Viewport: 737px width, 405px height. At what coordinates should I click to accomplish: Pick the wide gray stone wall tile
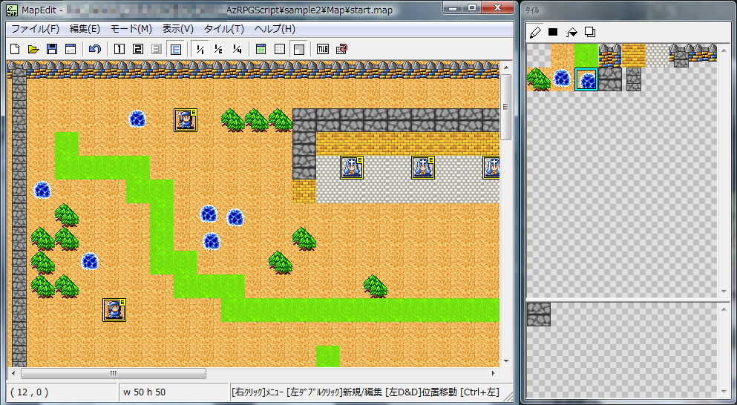609,79
